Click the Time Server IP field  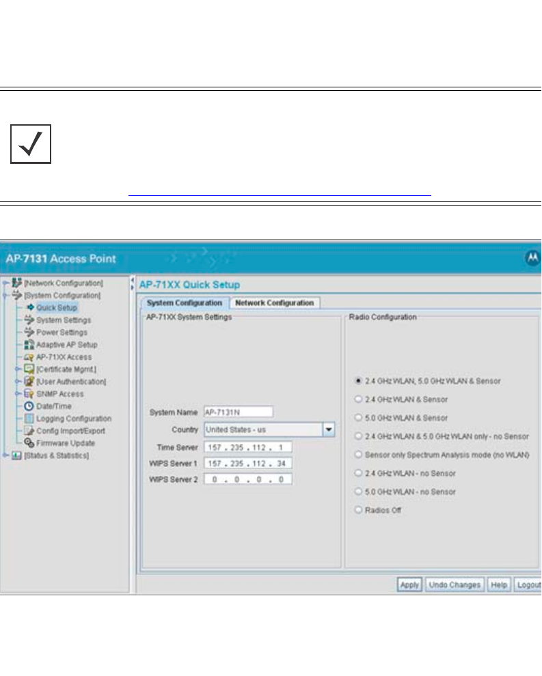tap(247, 447)
